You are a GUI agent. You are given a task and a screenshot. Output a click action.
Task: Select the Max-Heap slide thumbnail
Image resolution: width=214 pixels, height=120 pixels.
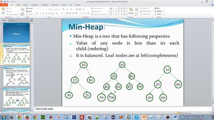point(16,76)
